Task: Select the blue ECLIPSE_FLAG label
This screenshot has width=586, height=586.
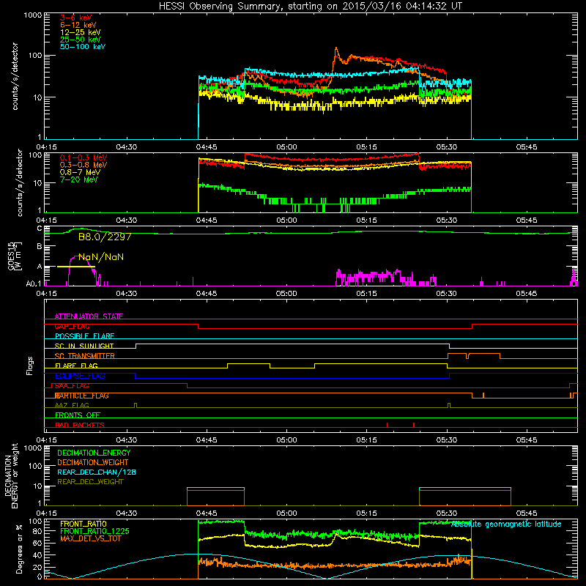Action: [x=80, y=376]
